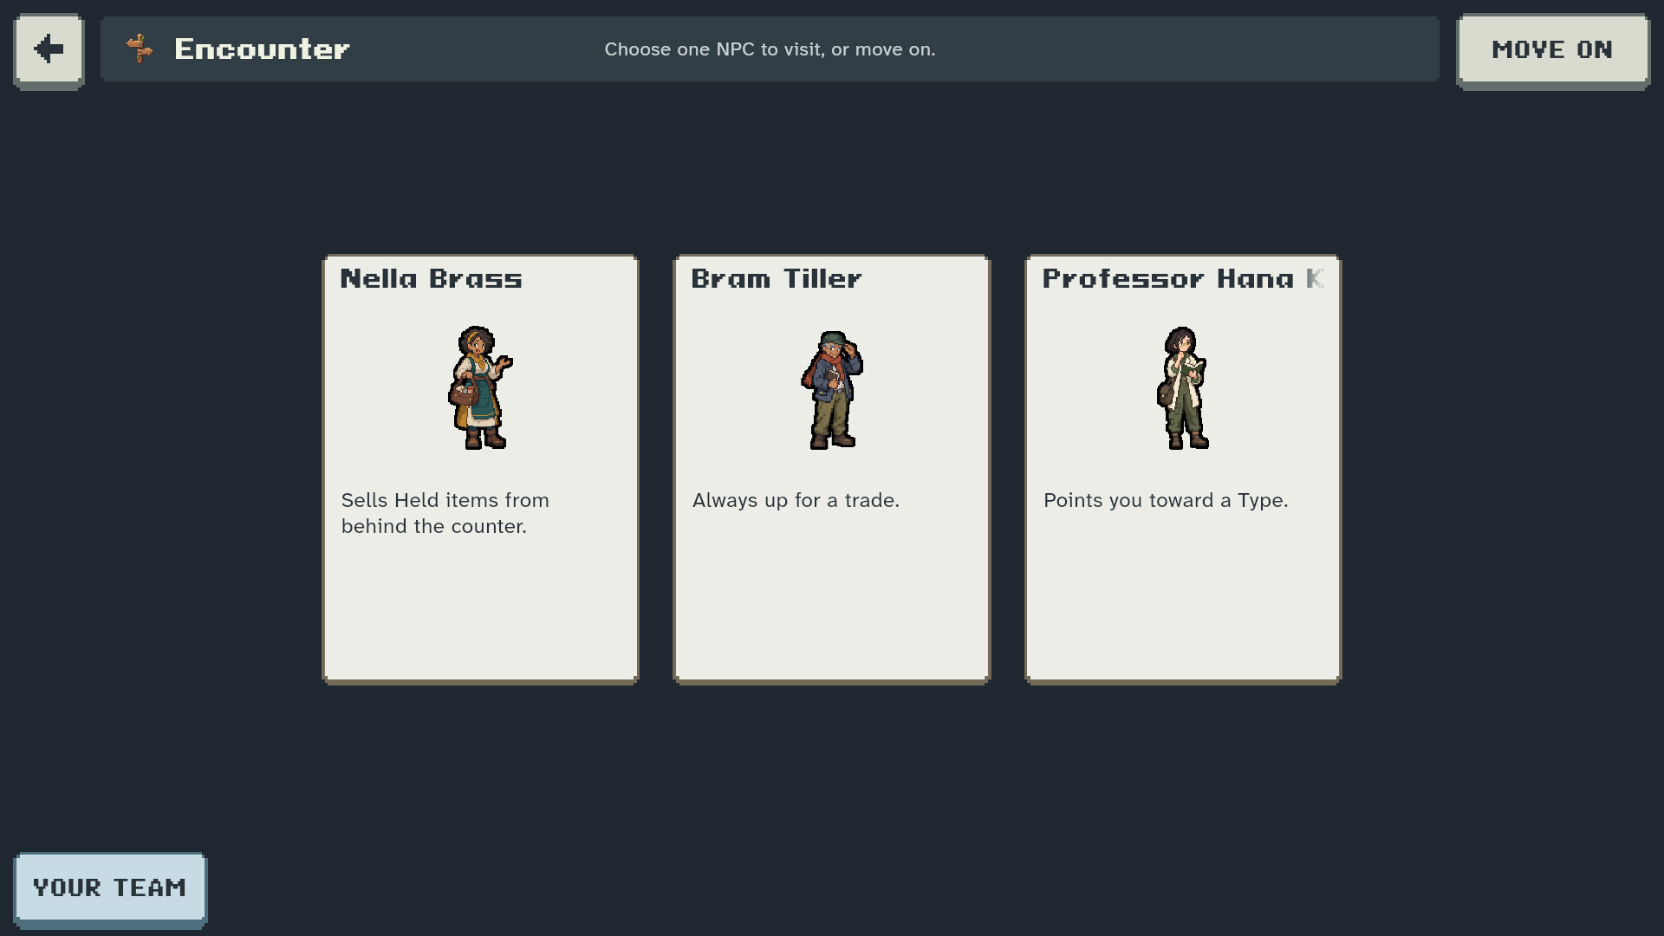This screenshot has height=936, width=1664.
Task: Click 'Choose one NPC to visit' instruction text
Action: (770, 49)
